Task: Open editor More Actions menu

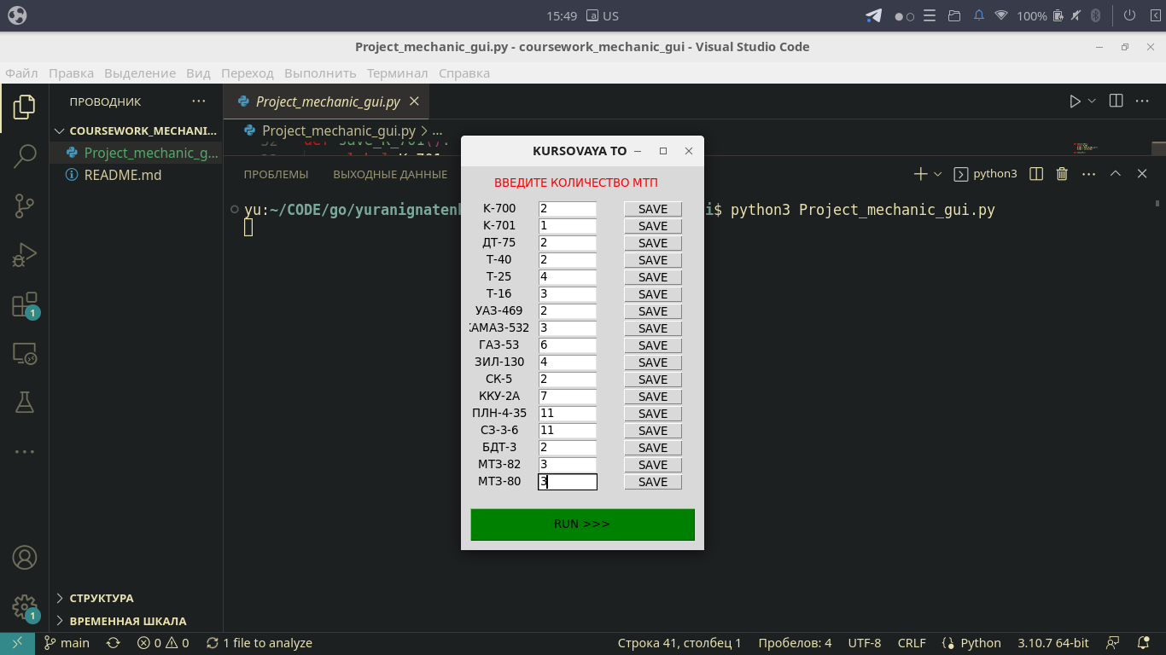Action: pyautogui.click(x=1142, y=101)
